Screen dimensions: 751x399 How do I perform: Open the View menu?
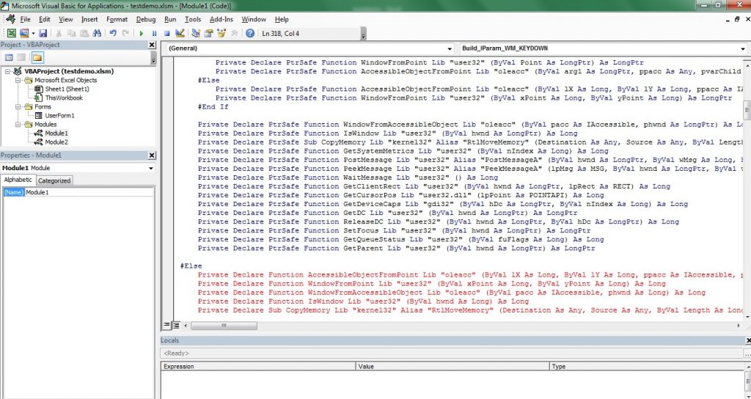(65, 19)
